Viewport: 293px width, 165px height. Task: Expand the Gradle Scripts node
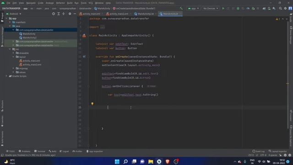(x=6, y=76)
